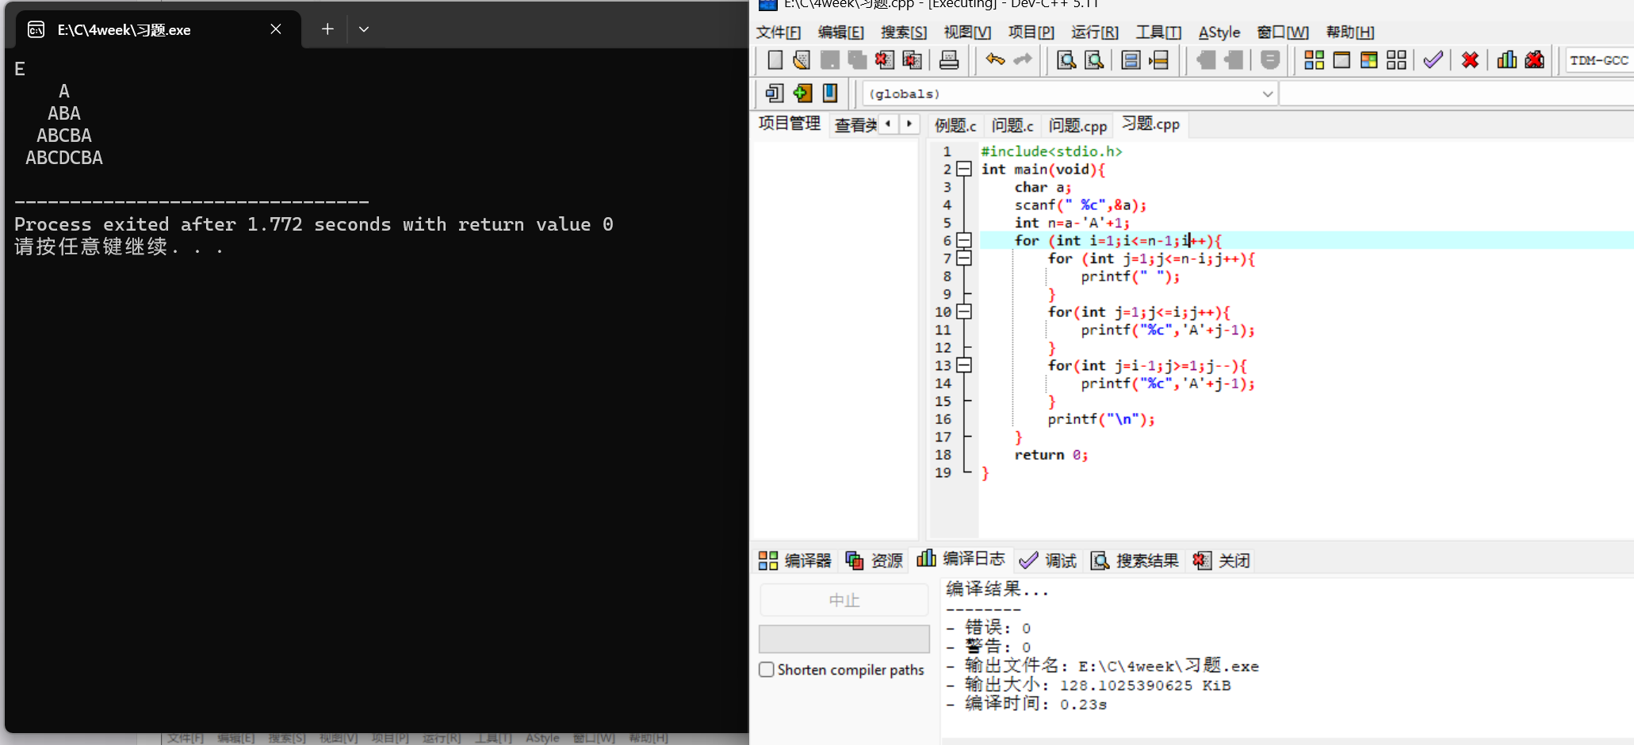Open the TDM-GCC compiler selector dropdown
This screenshot has height=745, width=1634.
1600,60
